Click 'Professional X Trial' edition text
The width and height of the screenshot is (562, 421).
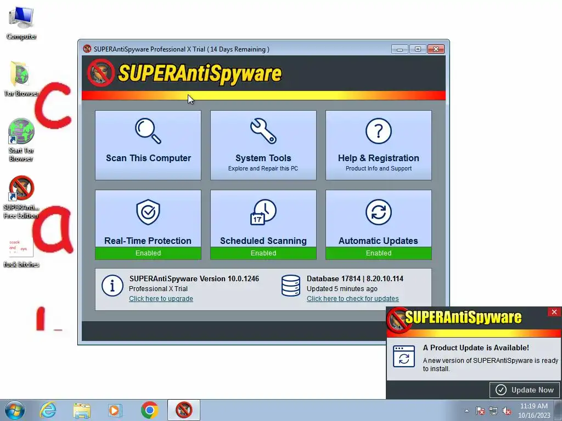click(x=158, y=288)
